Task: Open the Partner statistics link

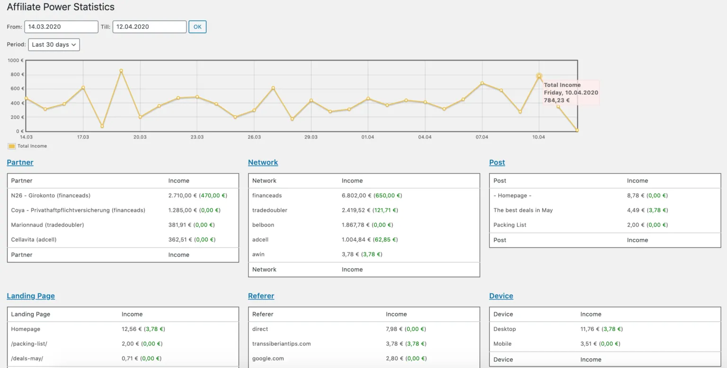Action: [x=20, y=162]
